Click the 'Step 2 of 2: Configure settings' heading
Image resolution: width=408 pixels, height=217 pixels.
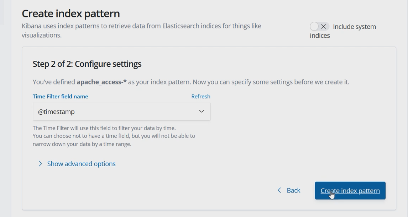[x=87, y=64]
